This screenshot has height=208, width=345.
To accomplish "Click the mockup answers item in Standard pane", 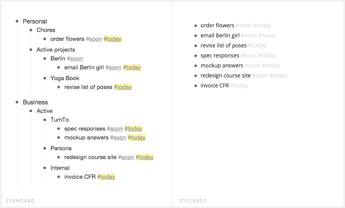I will pyautogui.click(x=86, y=138).
